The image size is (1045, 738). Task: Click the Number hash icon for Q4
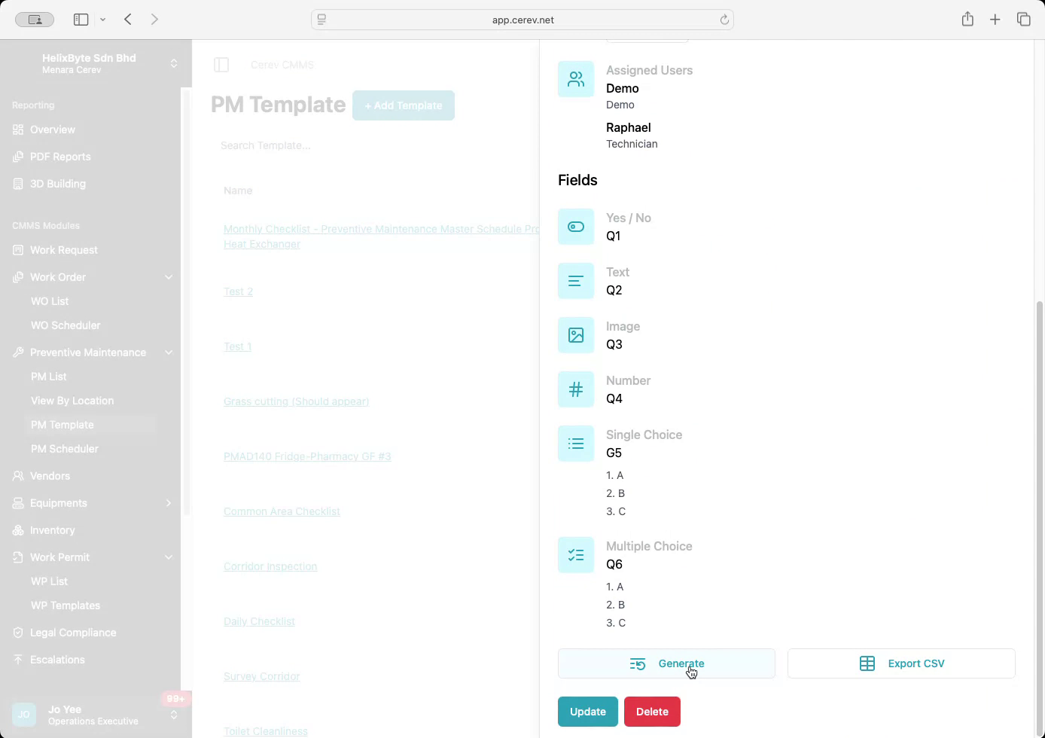tap(576, 389)
